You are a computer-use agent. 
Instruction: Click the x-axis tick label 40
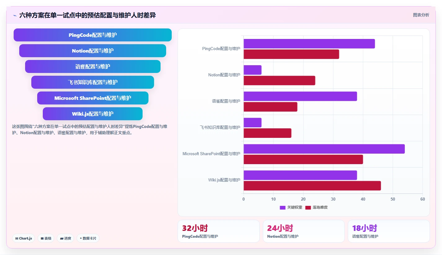(363, 199)
